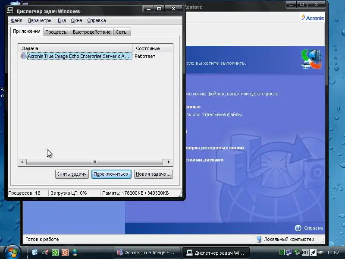Image resolution: width=345 pixels, height=259 pixels.
Task: Click the Загрузка ЦП: 0% status text
Action: pos(69,193)
